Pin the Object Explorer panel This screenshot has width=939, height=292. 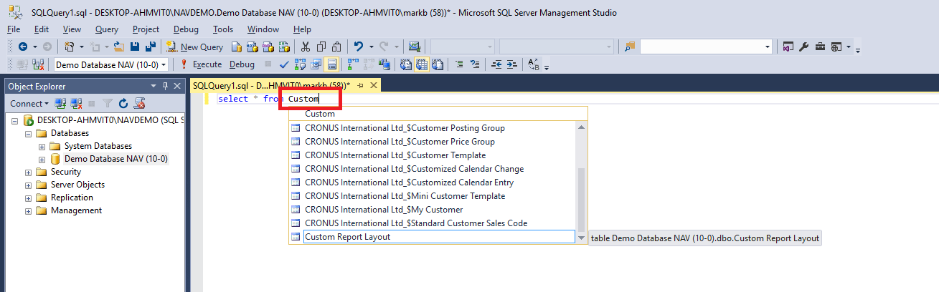(165, 86)
